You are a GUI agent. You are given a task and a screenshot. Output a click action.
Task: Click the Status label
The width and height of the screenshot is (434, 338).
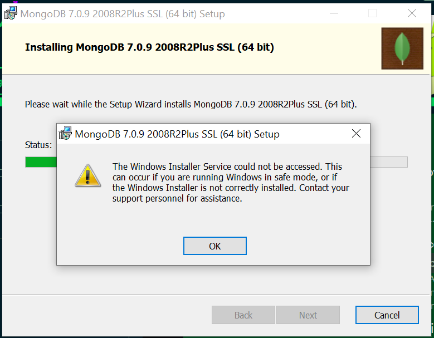38,145
